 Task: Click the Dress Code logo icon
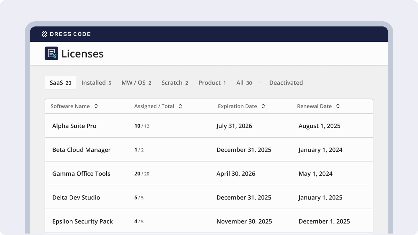[44, 34]
